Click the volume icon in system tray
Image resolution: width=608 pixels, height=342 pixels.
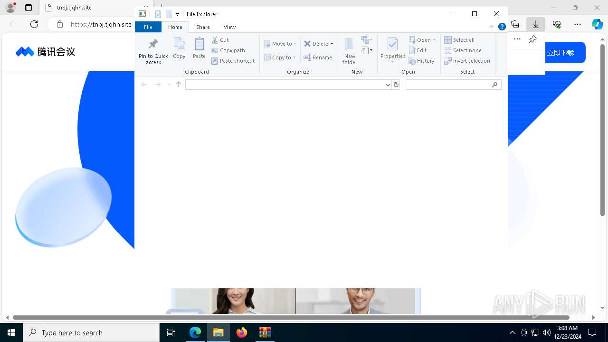click(x=547, y=332)
